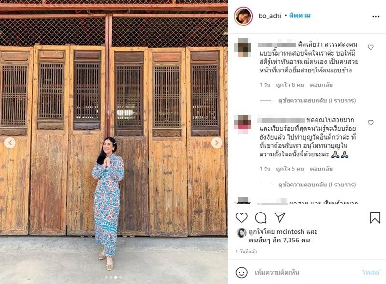This screenshot has width=386, height=284.
Task: View the 7,356 others who liked
Action: pos(279,241)
